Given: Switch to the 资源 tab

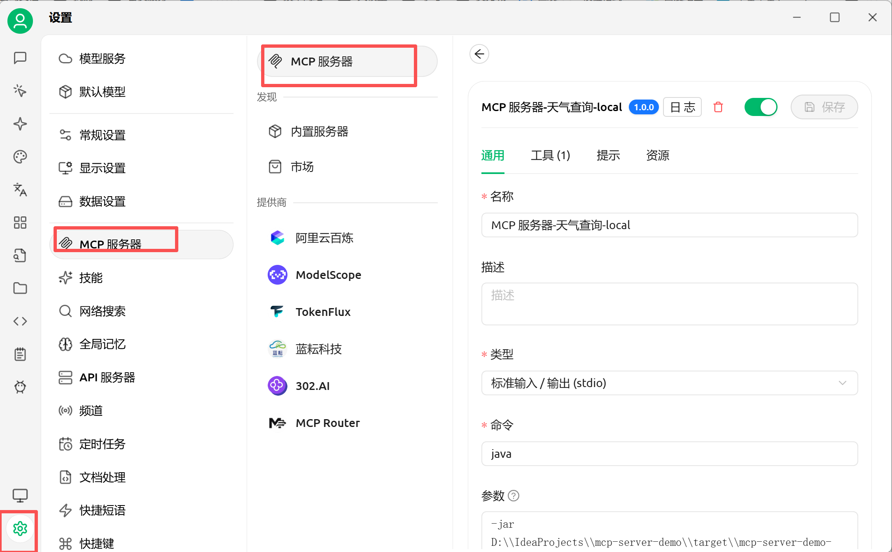Looking at the screenshot, I should [657, 155].
